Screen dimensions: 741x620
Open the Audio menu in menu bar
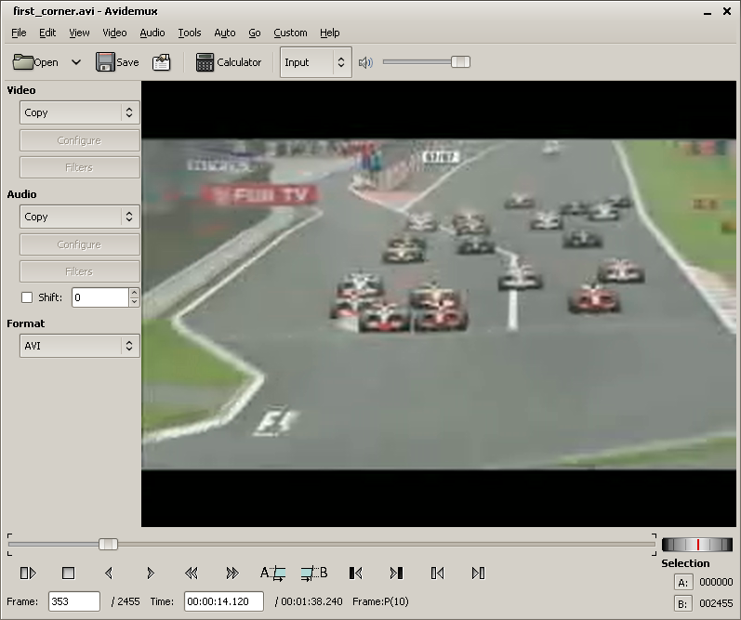tap(152, 33)
